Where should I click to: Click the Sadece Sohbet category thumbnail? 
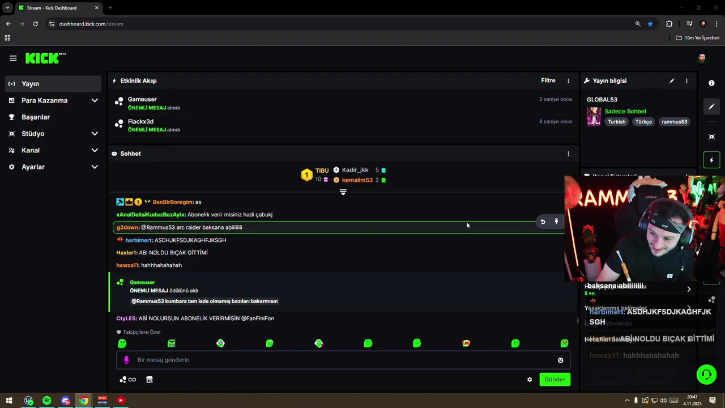pos(594,117)
